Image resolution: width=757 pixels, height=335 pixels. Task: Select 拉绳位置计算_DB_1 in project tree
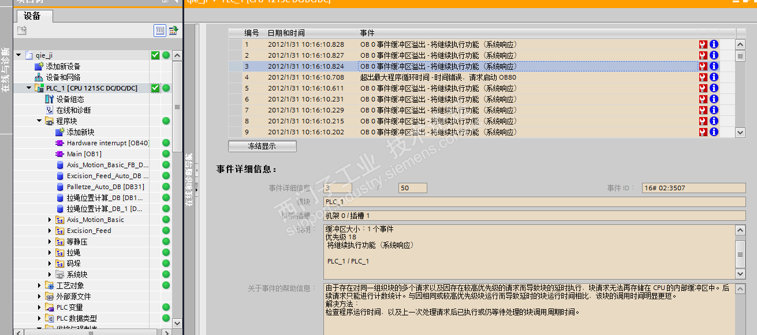pos(105,209)
